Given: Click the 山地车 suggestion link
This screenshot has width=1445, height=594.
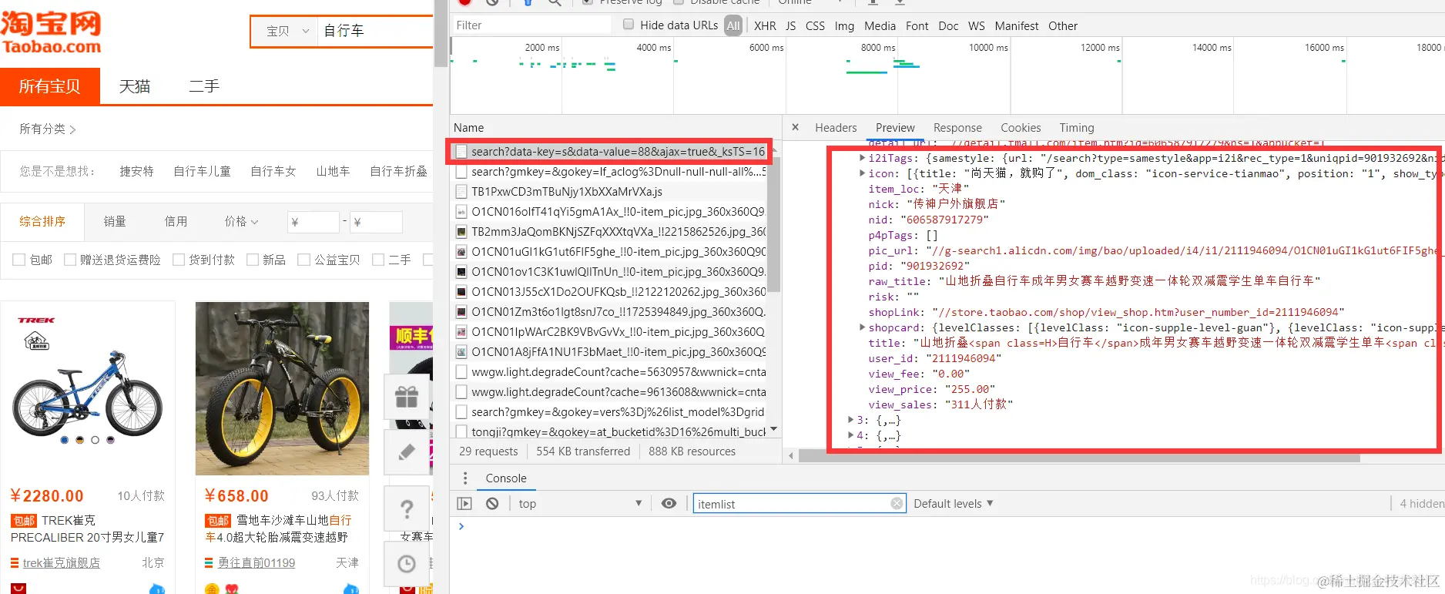Looking at the screenshot, I should click(x=333, y=171).
